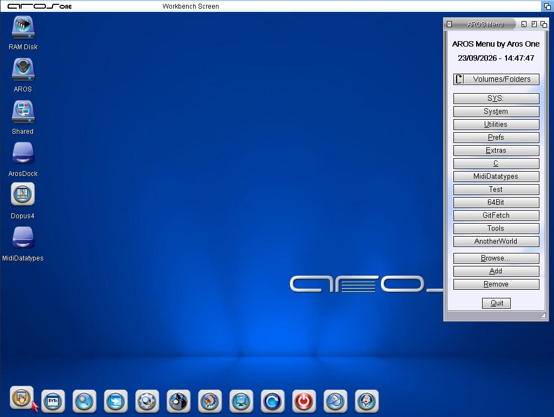This screenshot has height=417, width=554.
Task: Open the SYS: window icon in dock
Action: (x=53, y=401)
